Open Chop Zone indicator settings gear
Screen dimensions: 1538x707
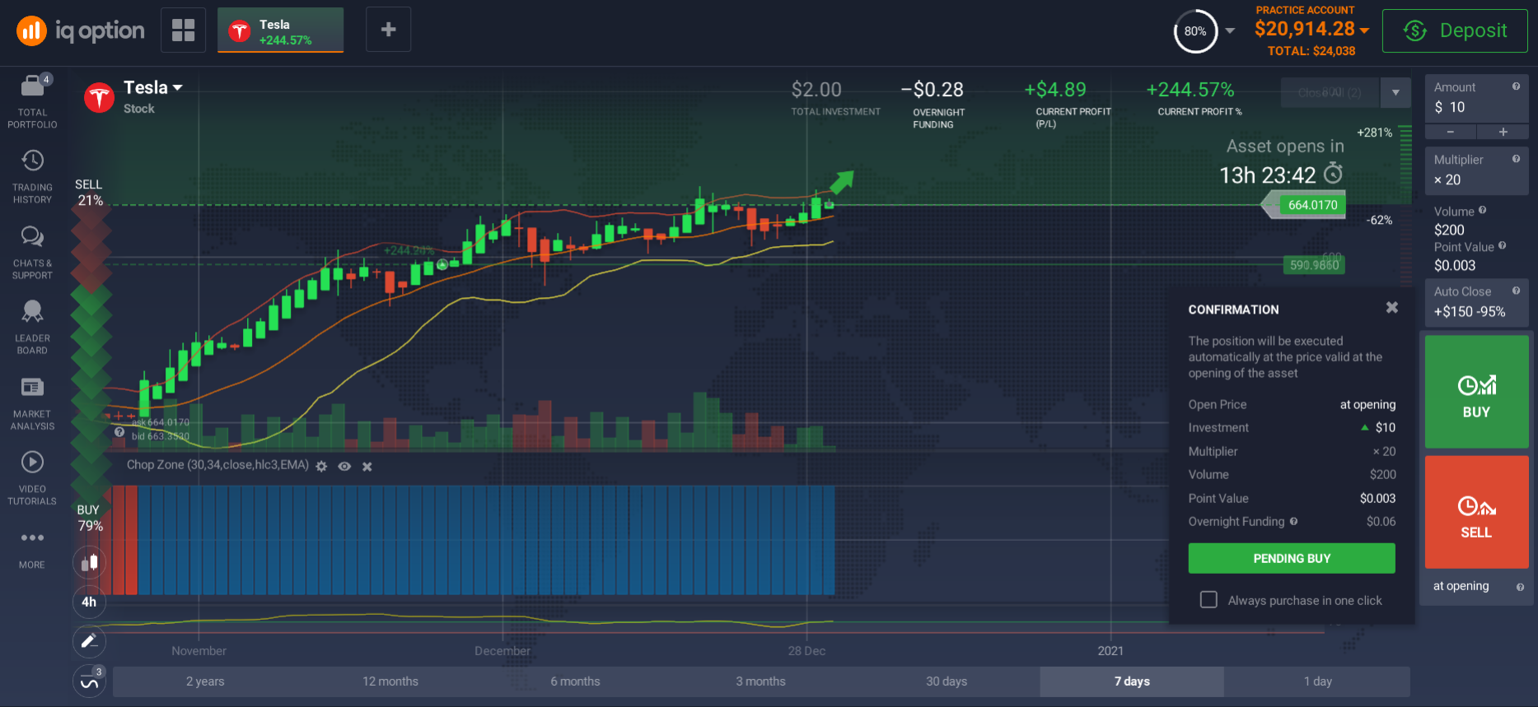(x=321, y=467)
